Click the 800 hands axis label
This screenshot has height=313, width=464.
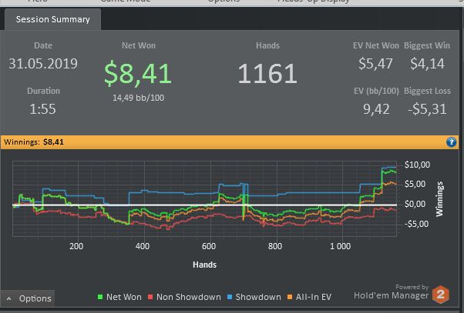click(275, 246)
